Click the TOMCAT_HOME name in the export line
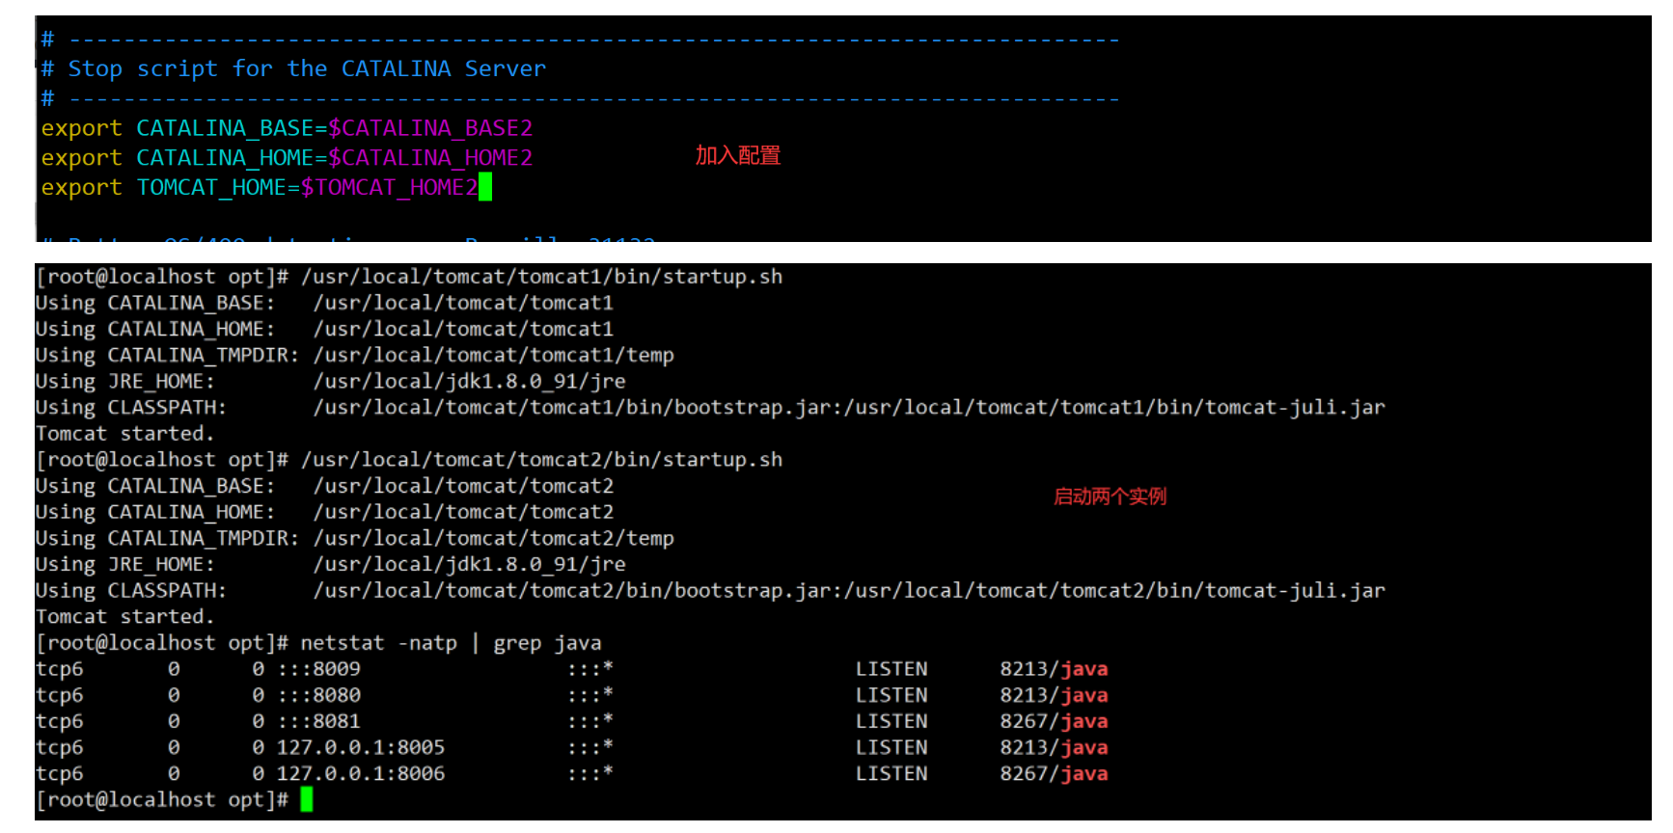The width and height of the screenshot is (1673, 833). 211,188
